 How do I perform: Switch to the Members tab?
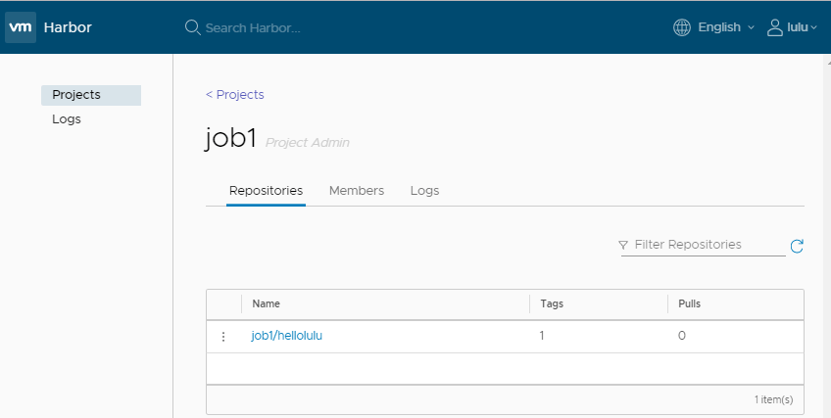coord(357,190)
